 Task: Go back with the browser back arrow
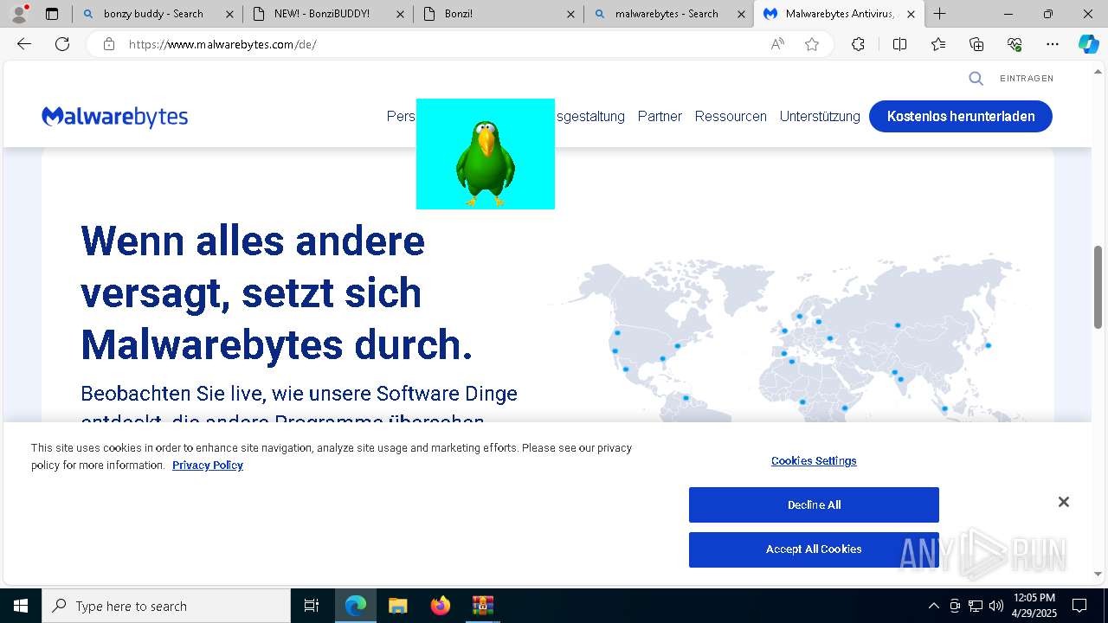[x=24, y=44]
